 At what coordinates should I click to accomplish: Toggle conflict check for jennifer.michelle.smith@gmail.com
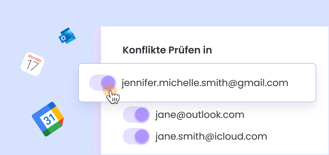point(102,82)
